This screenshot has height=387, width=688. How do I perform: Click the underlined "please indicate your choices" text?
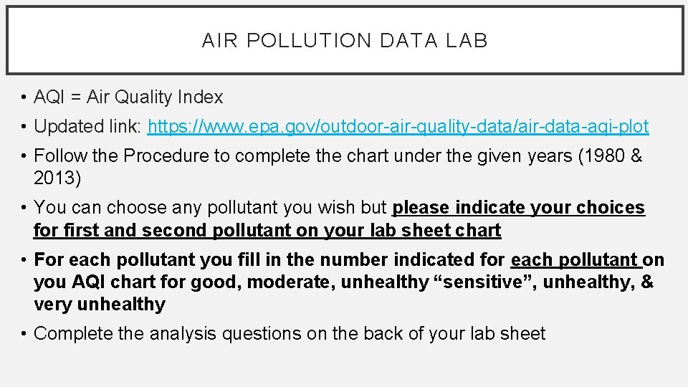click(x=519, y=208)
